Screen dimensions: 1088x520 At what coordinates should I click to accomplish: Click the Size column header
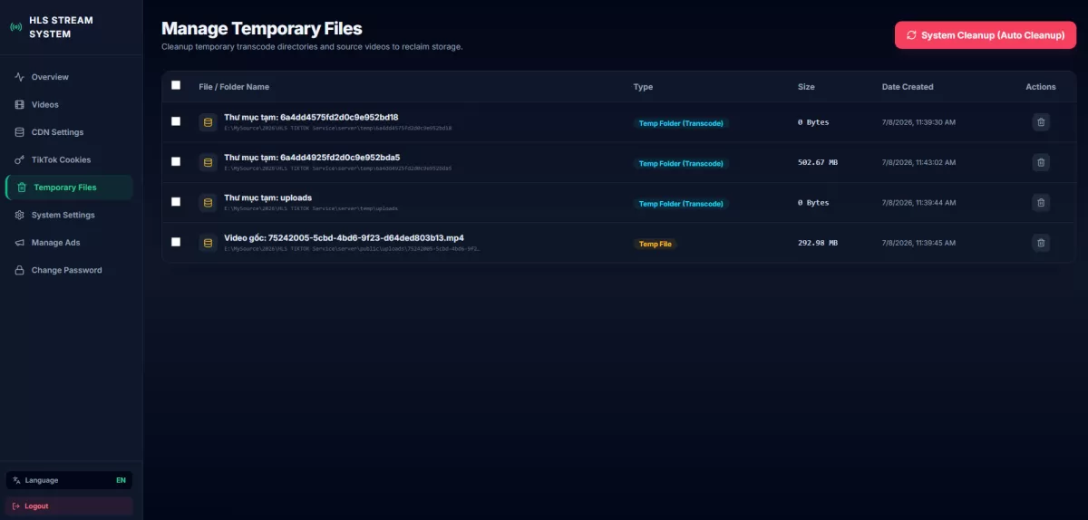coord(806,87)
